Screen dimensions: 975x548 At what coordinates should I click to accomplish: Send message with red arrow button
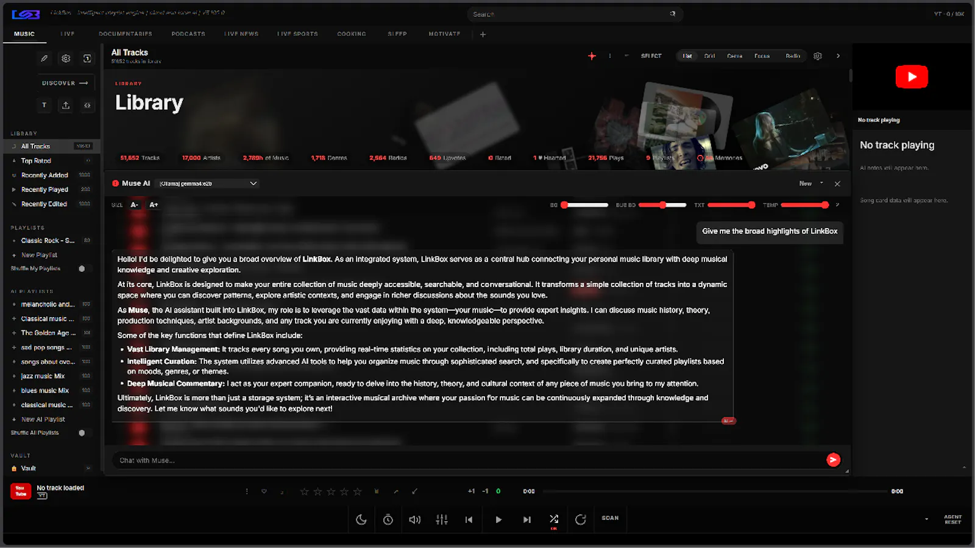coord(833,460)
